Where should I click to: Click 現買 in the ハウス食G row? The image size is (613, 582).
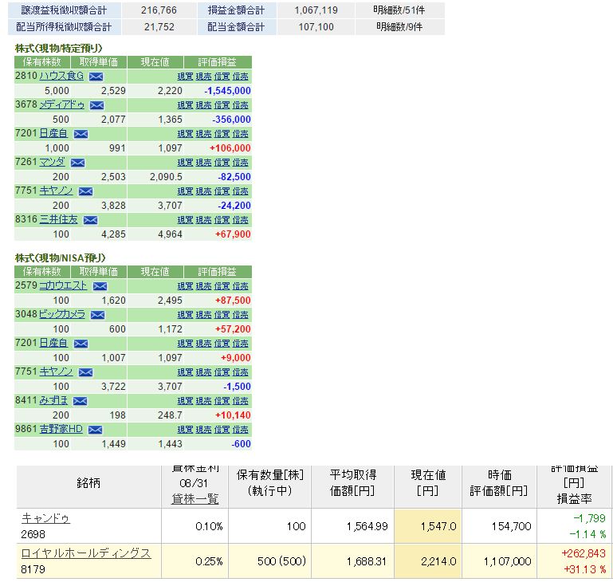184,77
